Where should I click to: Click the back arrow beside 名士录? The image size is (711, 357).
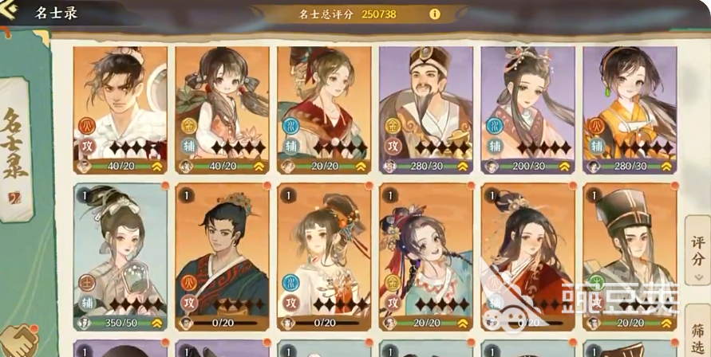click(9, 11)
